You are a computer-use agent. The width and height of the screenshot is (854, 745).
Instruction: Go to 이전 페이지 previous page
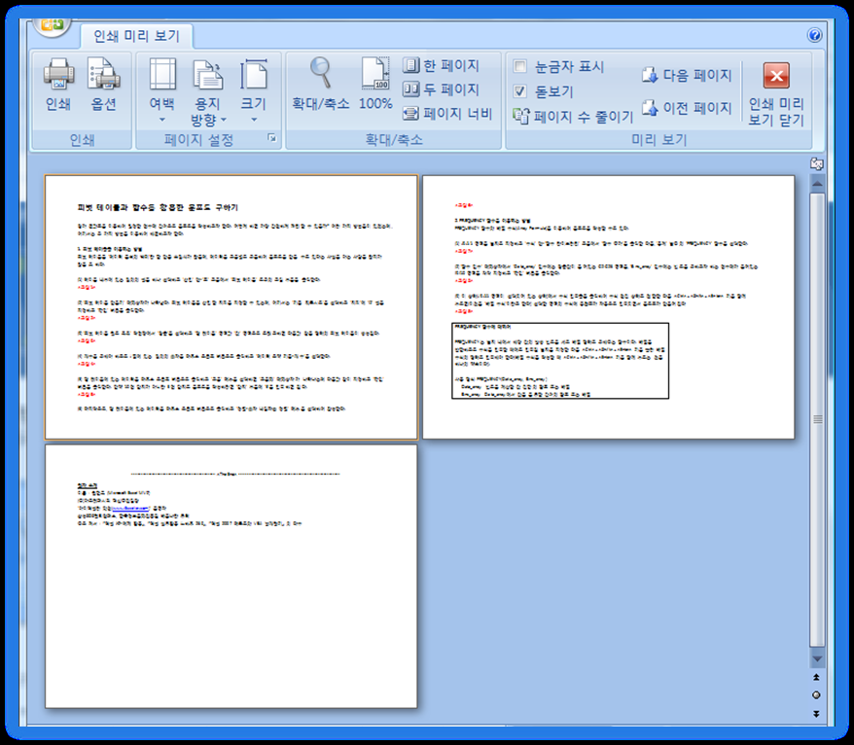pyautogui.click(x=687, y=108)
